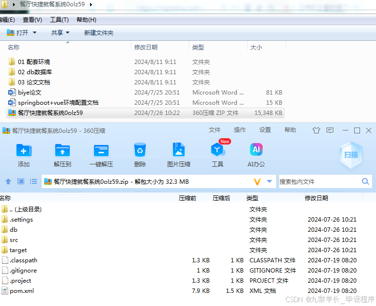
Task: Open the 文件 menu in 360压缩
Action: click(x=214, y=130)
